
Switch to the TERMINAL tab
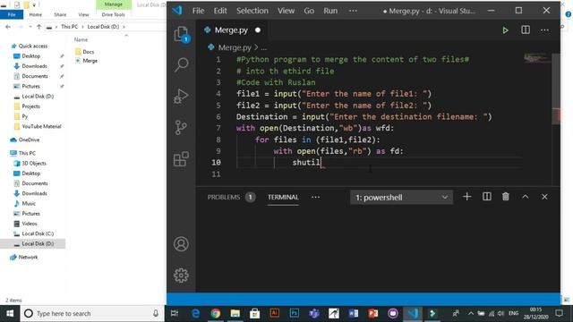283,197
